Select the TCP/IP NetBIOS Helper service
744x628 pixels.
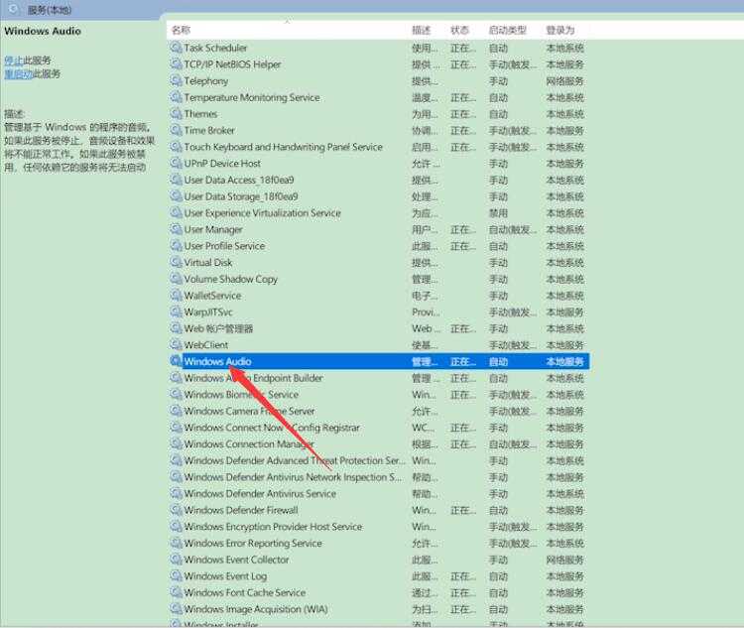click(380, 64)
